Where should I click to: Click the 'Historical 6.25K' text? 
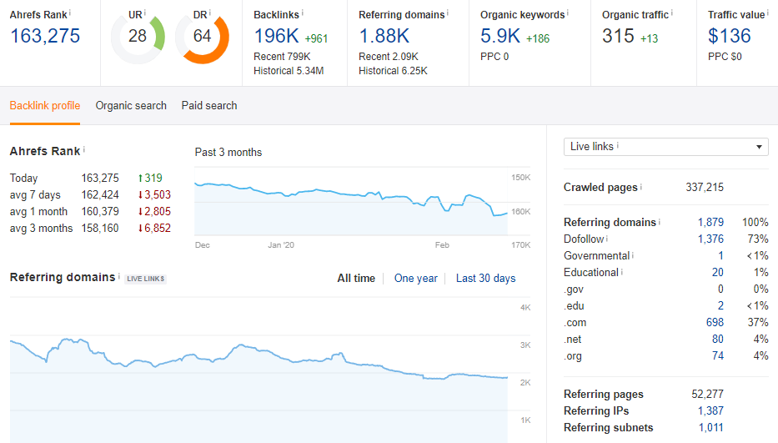click(393, 71)
